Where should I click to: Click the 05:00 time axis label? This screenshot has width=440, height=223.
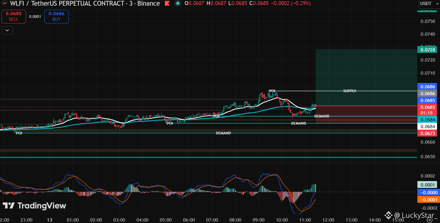point(166,220)
